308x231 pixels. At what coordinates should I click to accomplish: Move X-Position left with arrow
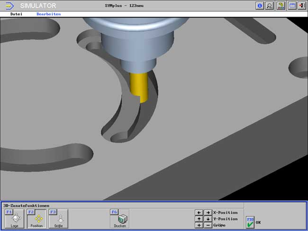click(x=199, y=213)
